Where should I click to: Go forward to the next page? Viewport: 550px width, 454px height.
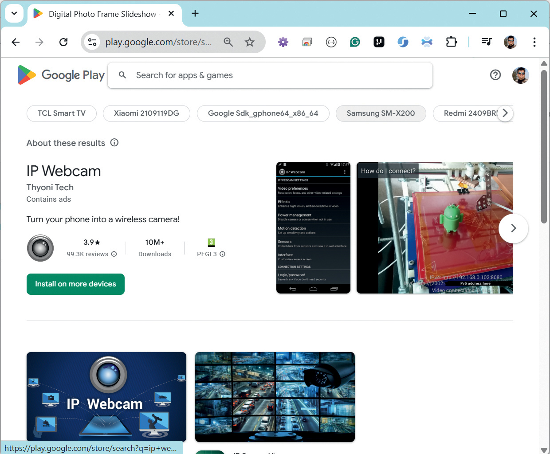[x=39, y=42]
